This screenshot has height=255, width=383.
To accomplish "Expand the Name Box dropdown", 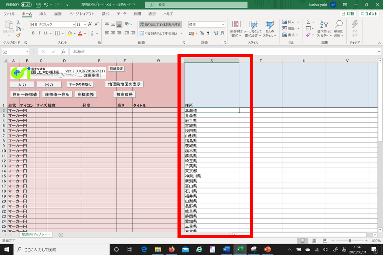I will pyautogui.click(x=27, y=52).
